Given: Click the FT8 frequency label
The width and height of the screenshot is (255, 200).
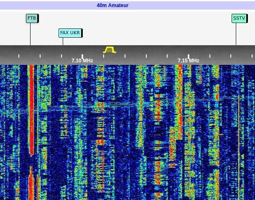Looking at the screenshot, I should (x=32, y=18).
